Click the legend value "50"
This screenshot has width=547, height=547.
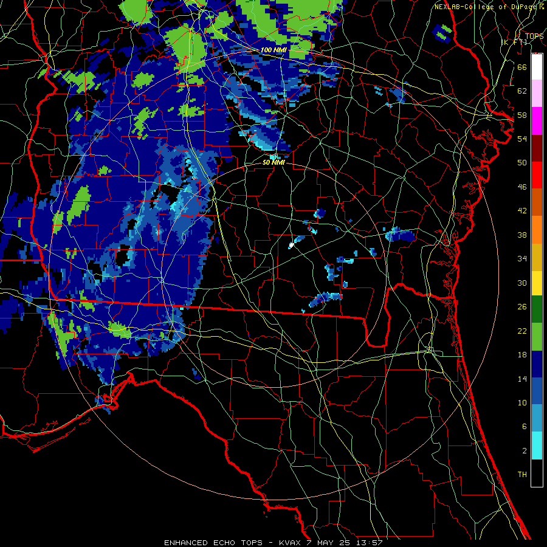point(522,162)
